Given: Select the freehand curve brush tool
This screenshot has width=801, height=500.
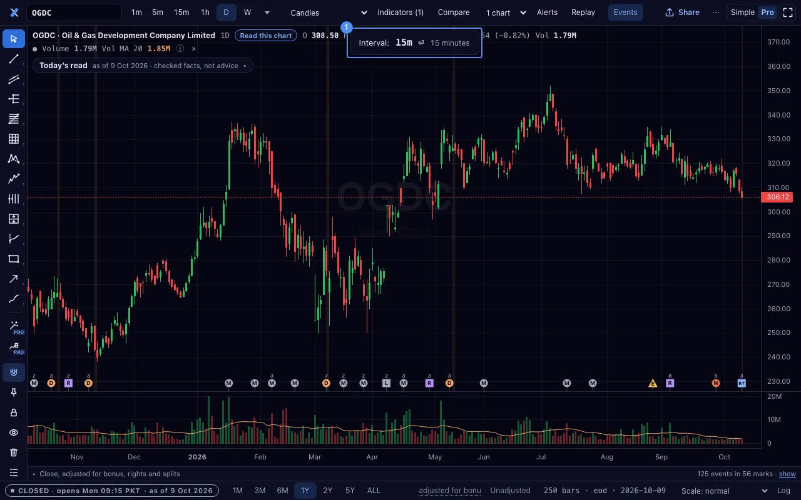Looking at the screenshot, I should pos(14,299).
